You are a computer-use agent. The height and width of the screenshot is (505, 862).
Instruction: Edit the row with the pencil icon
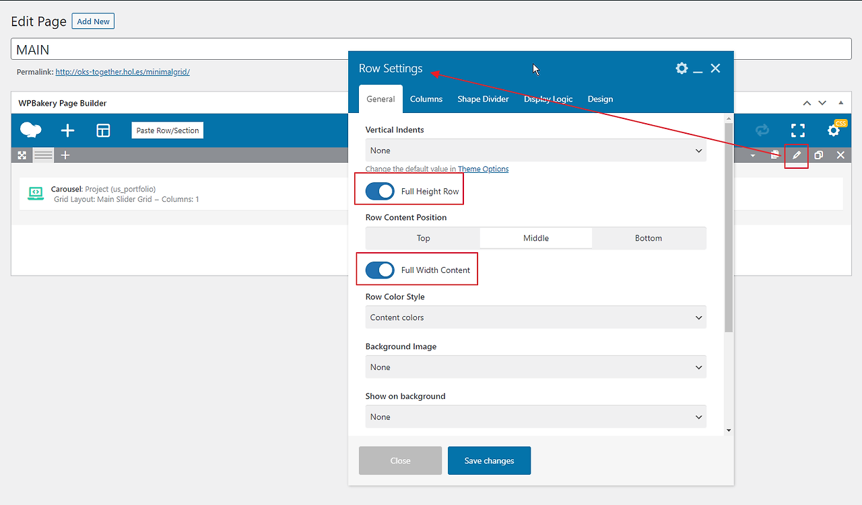[x=797, y=155]
